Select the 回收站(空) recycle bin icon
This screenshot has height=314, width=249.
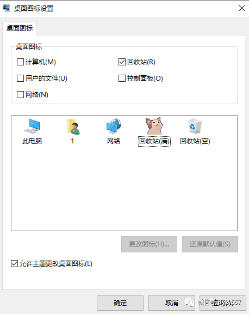coord(195,126)
